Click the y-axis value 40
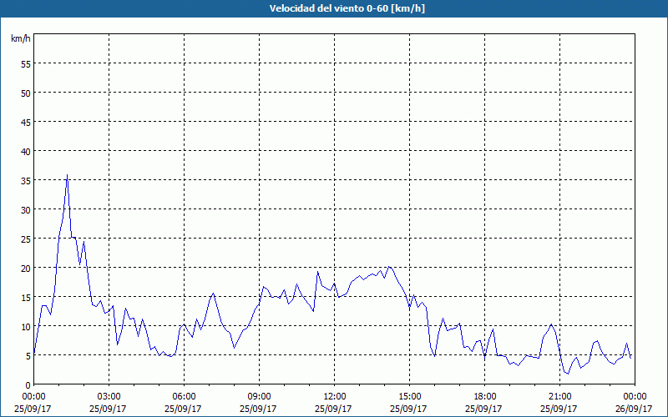This screenshot has height=417, width=668. pos(26,152)
